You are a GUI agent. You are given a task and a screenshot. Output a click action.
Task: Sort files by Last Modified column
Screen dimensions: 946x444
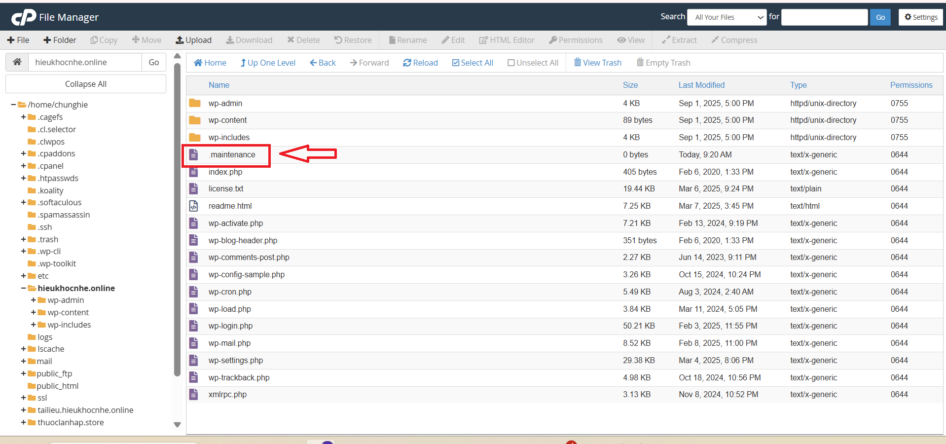701,85
